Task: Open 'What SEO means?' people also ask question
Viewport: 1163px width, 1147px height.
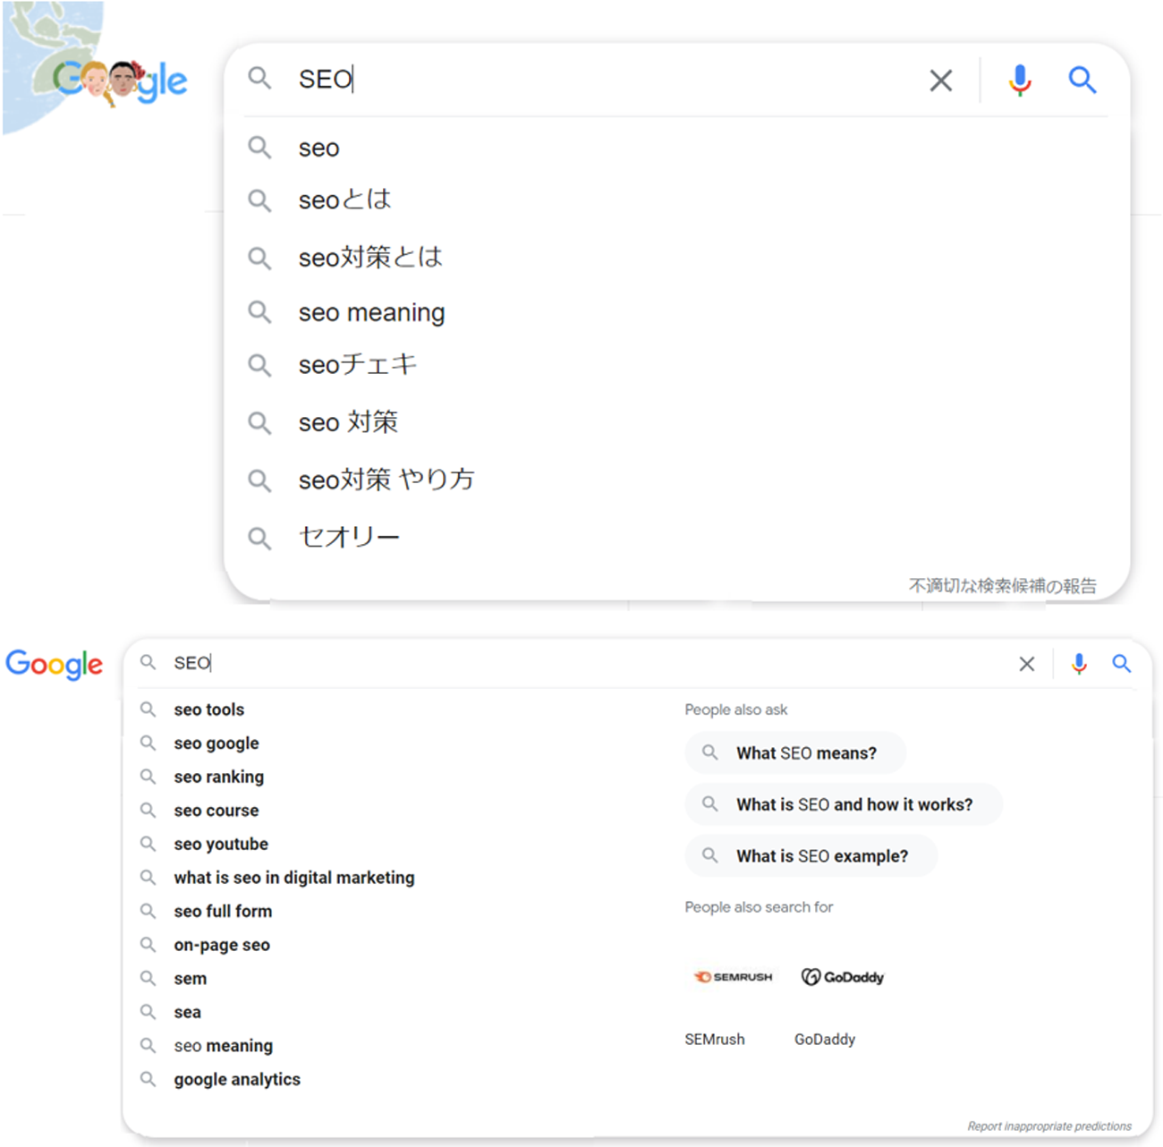Action: pos(794,752)
